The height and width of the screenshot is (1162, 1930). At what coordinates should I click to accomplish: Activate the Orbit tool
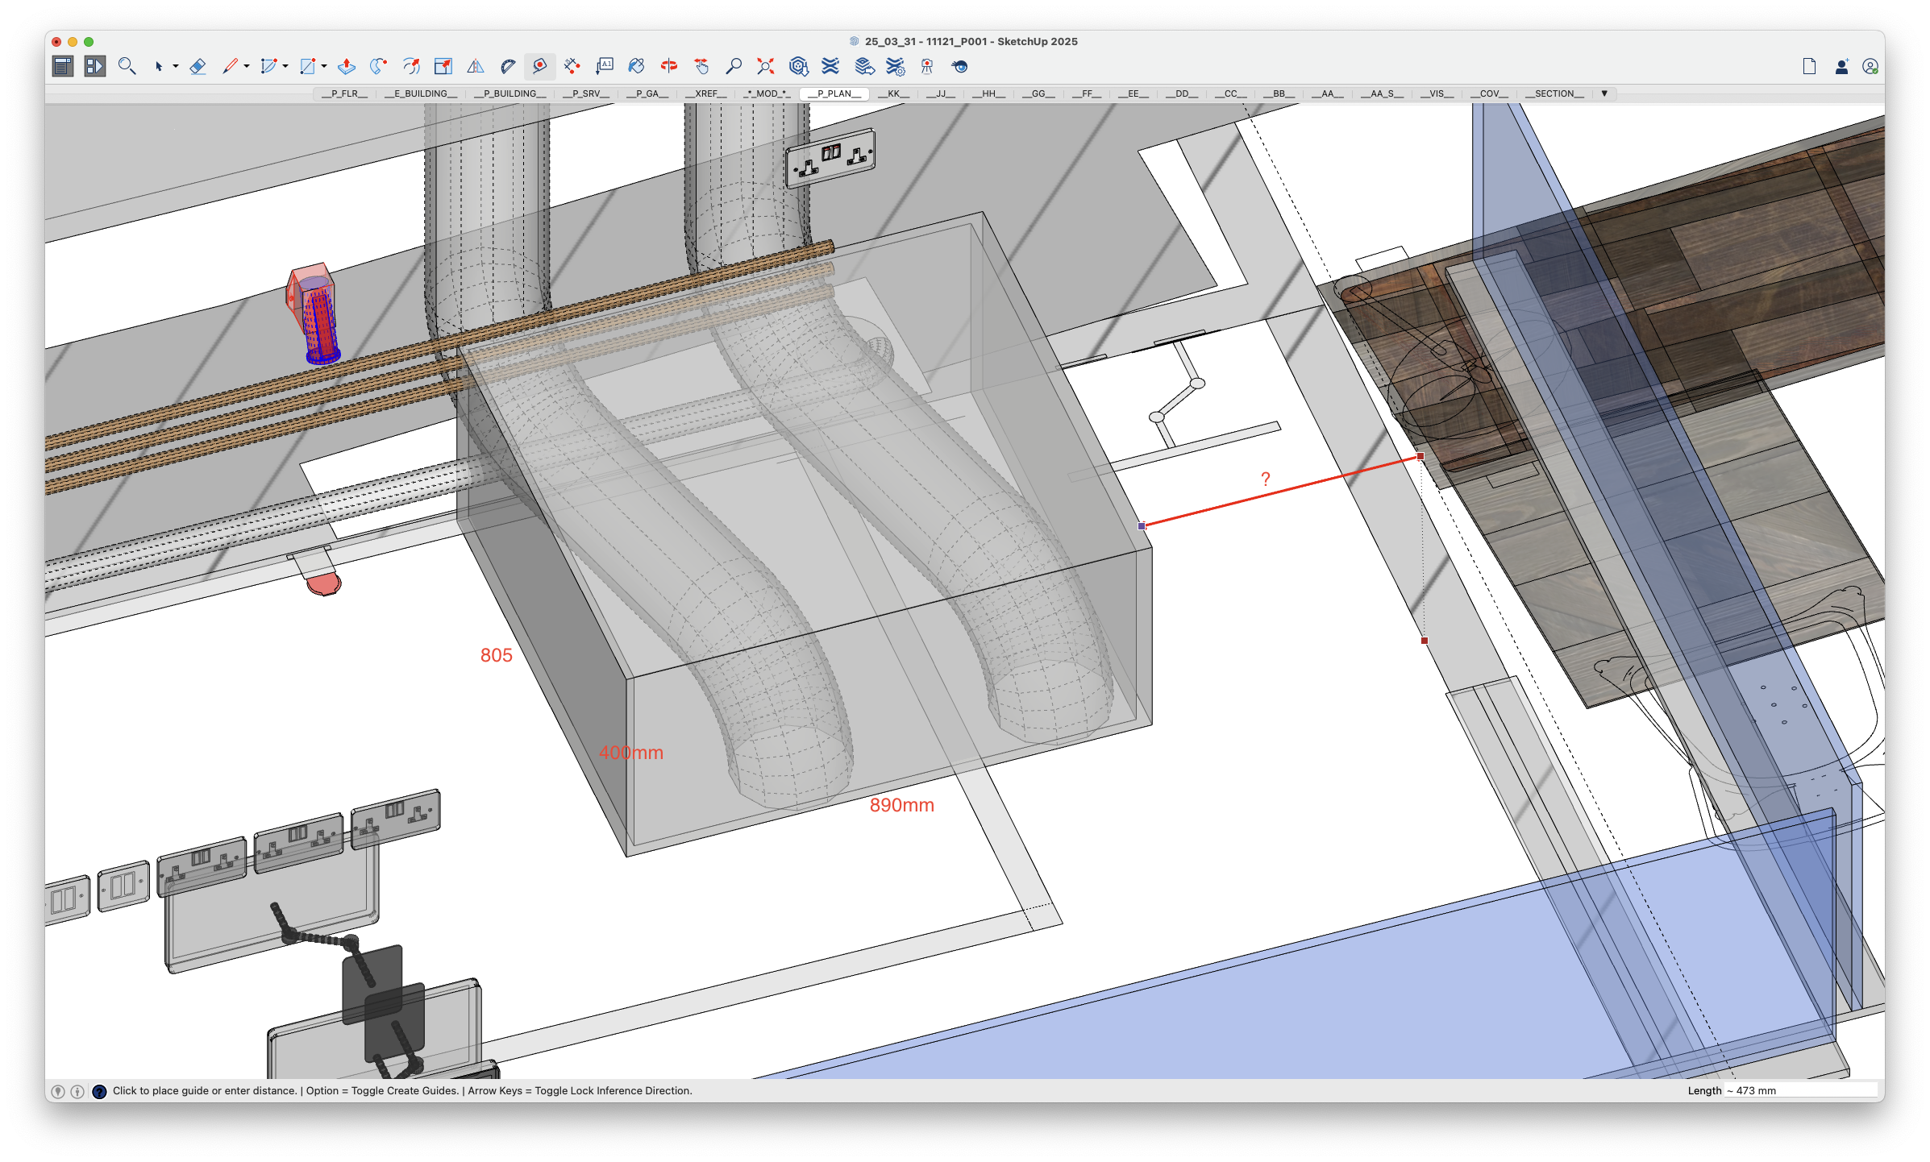coord(668,66)
